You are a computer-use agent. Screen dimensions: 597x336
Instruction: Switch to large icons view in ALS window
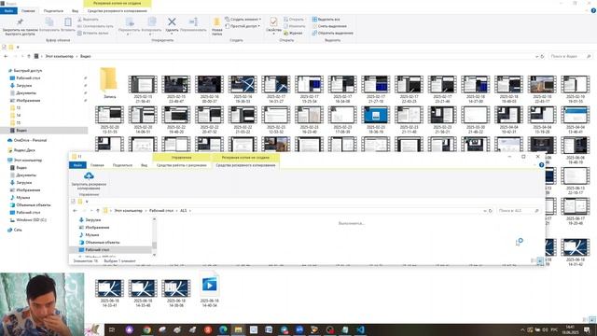tap(540, 261)
